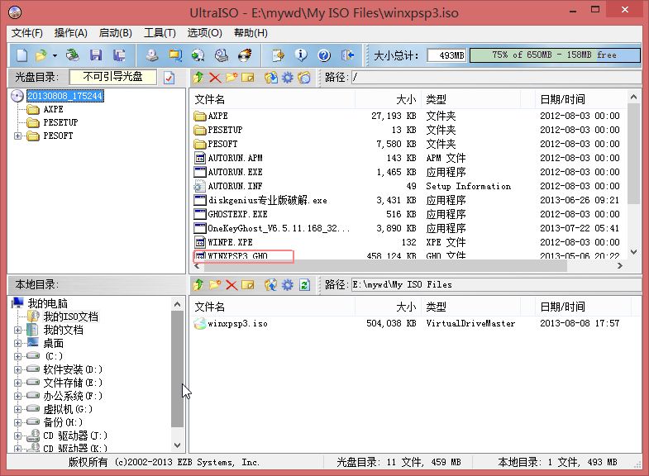649x476 pixels.
Task: Open the 文件(F) menu
Action: click(x=27, y=33)
